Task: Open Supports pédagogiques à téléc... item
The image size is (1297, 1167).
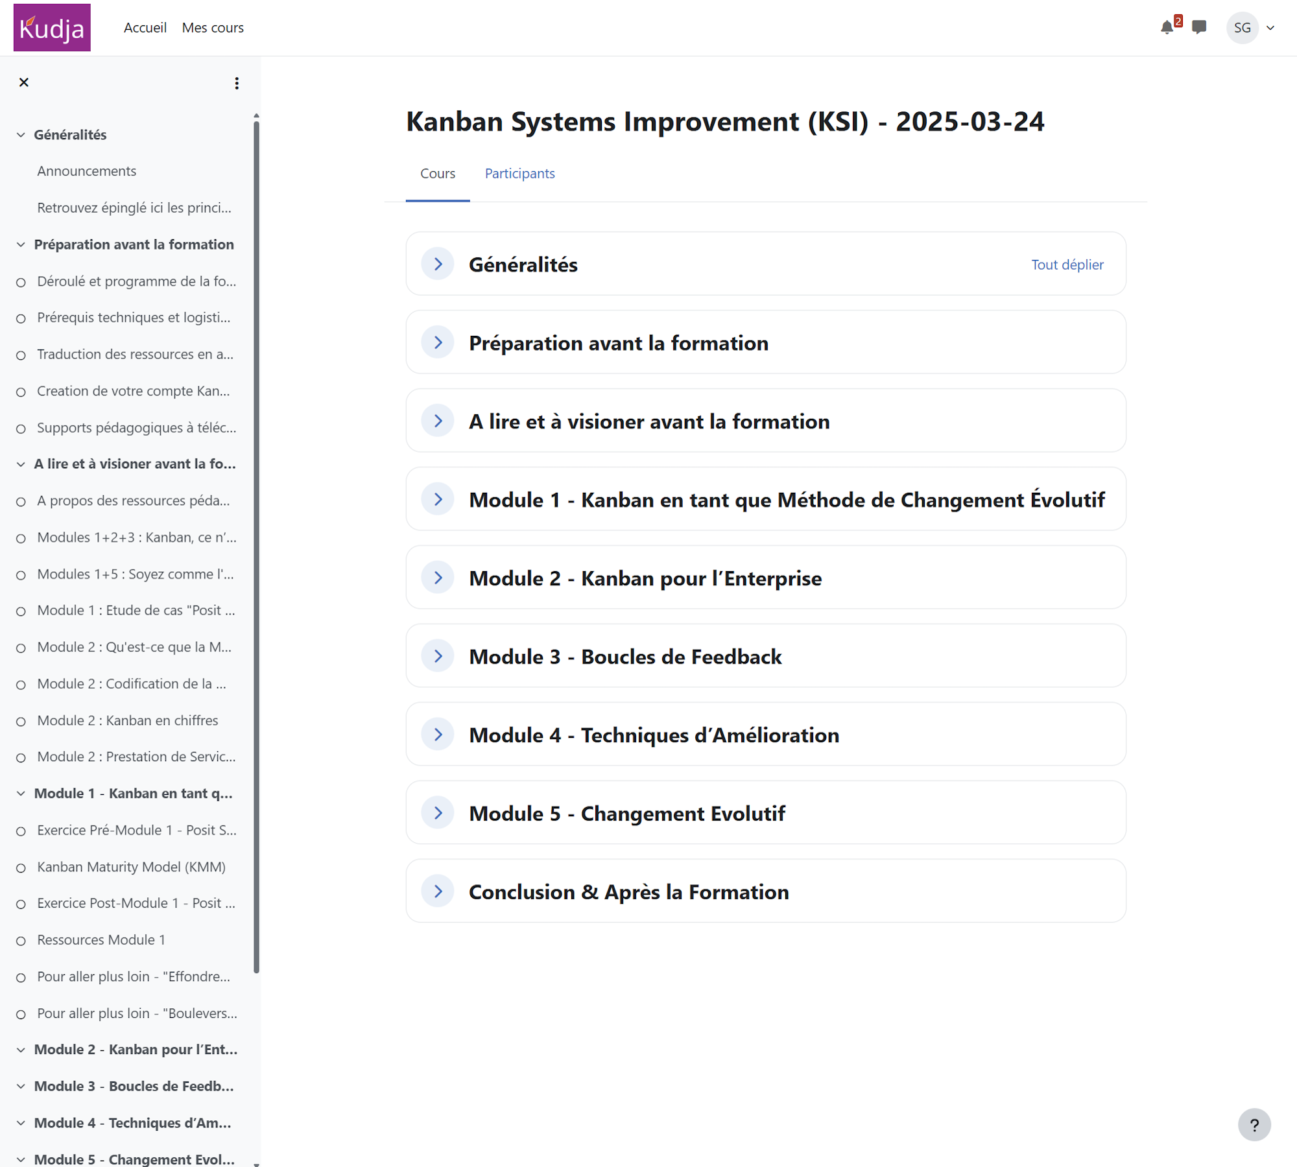Action: pyautogui.click(x=137, y=428)
